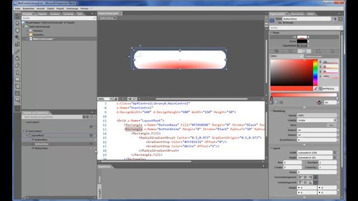Select ButtonGlass in the objects tree

coord(41,149)
